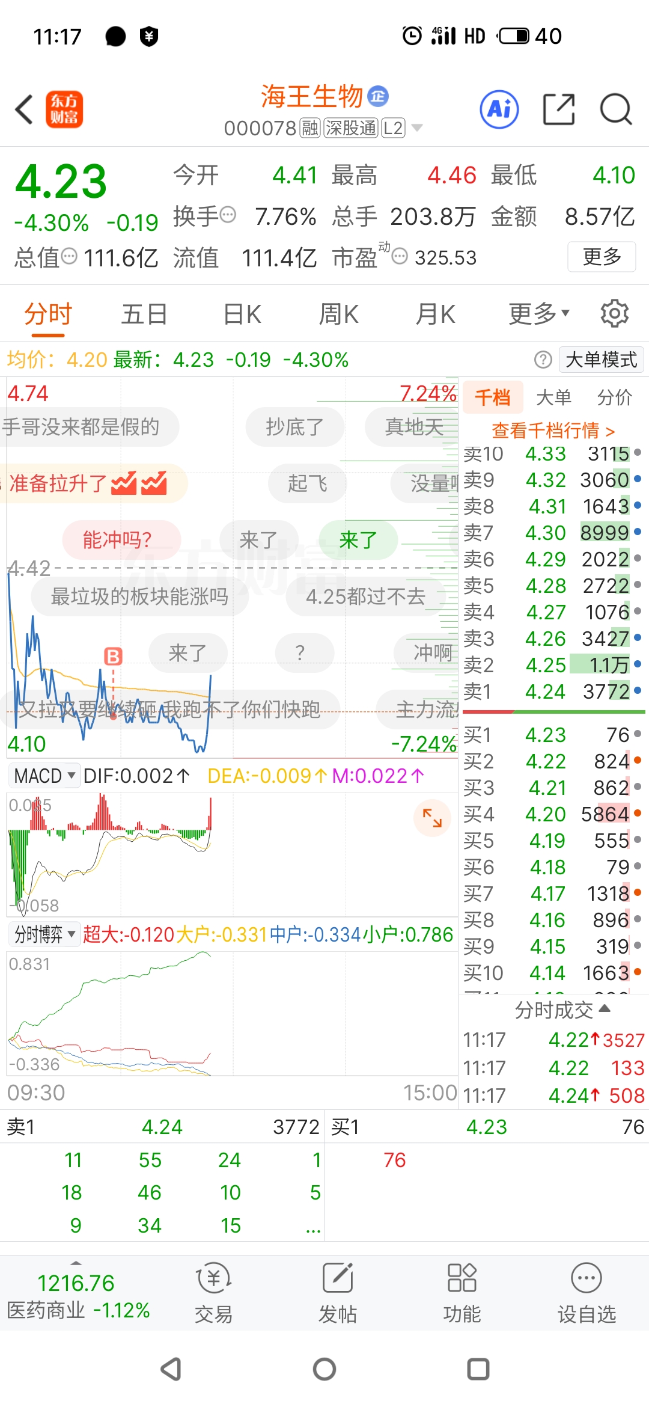Open the Ai assistant icon
649x1407 pixels.
(x=499, y=109)
